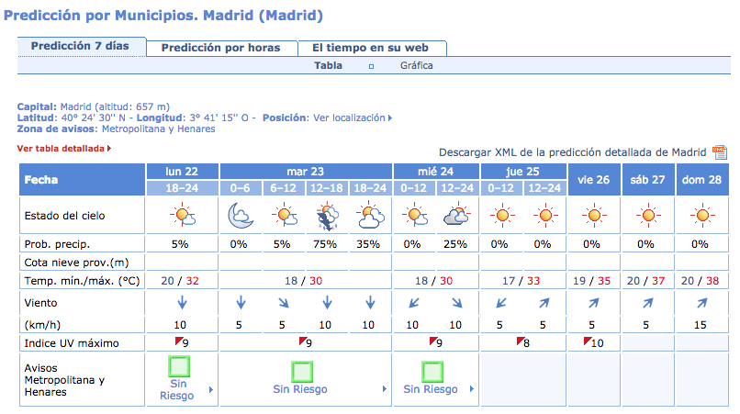Viewport: 740px width, 414px height.
Task: Click the wind arrow icon for dom 28
Action: click(701, 303)
